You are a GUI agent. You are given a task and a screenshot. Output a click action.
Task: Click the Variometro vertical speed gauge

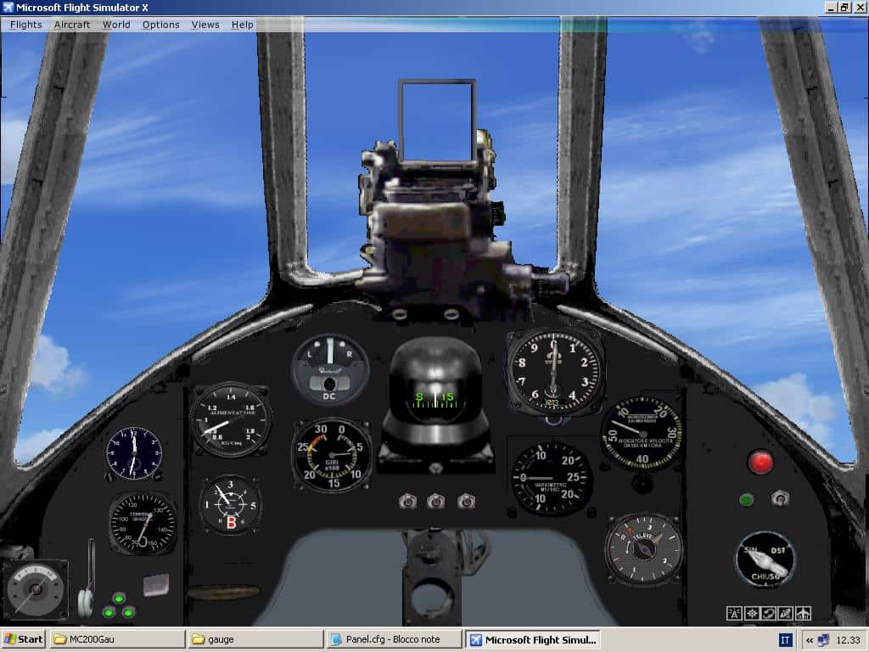552,479
